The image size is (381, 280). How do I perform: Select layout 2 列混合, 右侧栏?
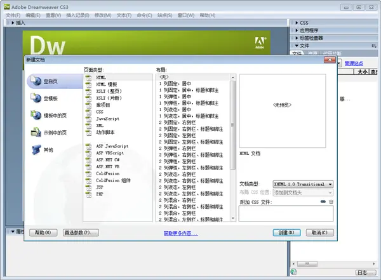point(193,200)
